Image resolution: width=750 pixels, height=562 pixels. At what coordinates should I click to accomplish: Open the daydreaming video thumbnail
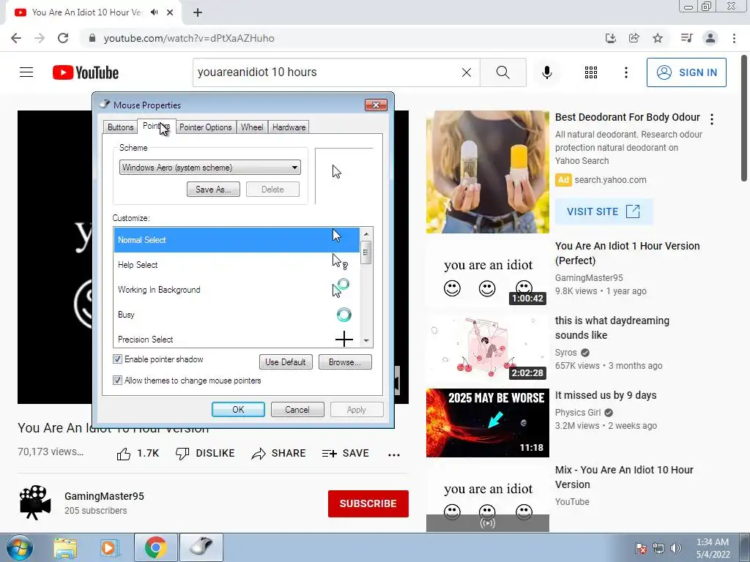(487, 348)
